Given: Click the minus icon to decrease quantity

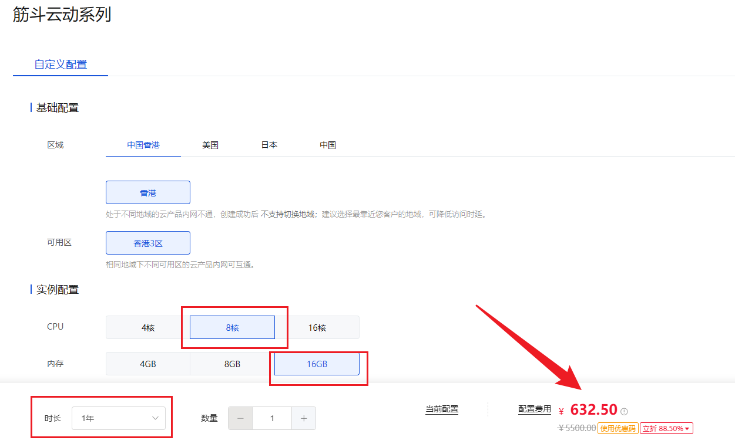Looking at the screenshot, I should click(240, 418).
